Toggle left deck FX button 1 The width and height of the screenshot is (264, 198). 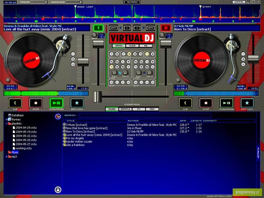click(x=111, y=54)
